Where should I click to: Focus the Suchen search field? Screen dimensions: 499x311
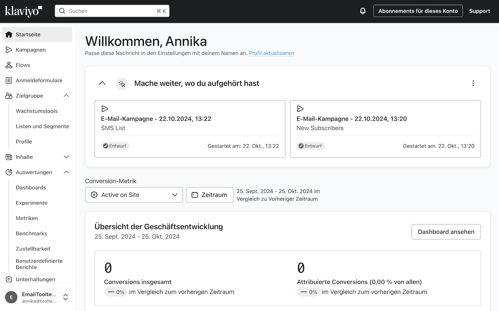(112, 11)
